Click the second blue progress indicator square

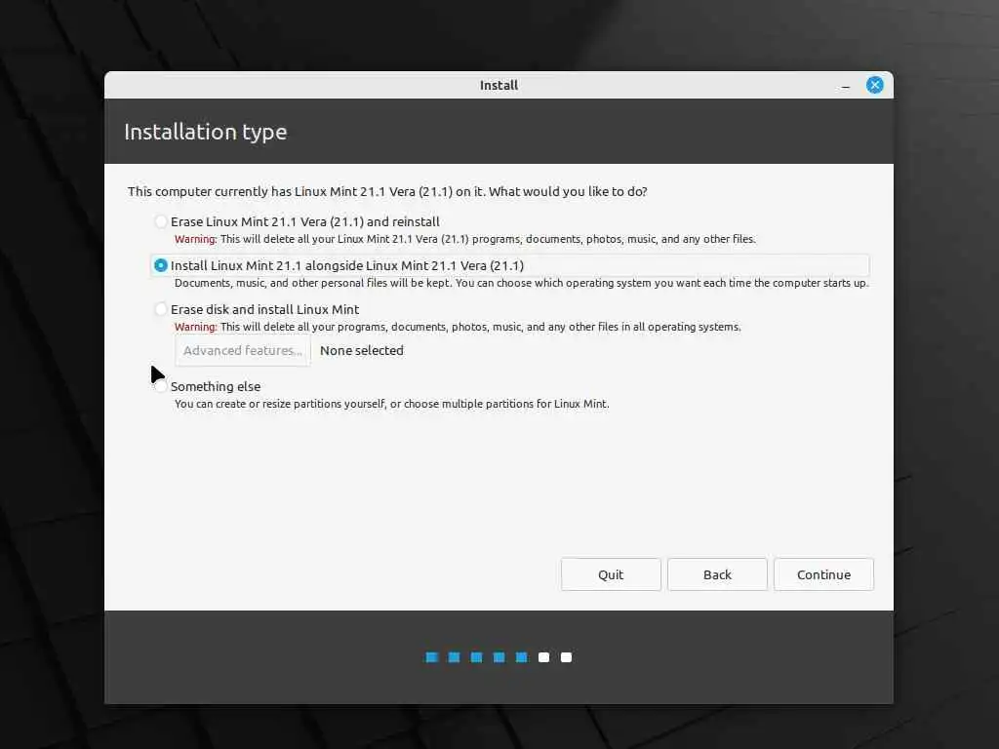coord(455,657)
